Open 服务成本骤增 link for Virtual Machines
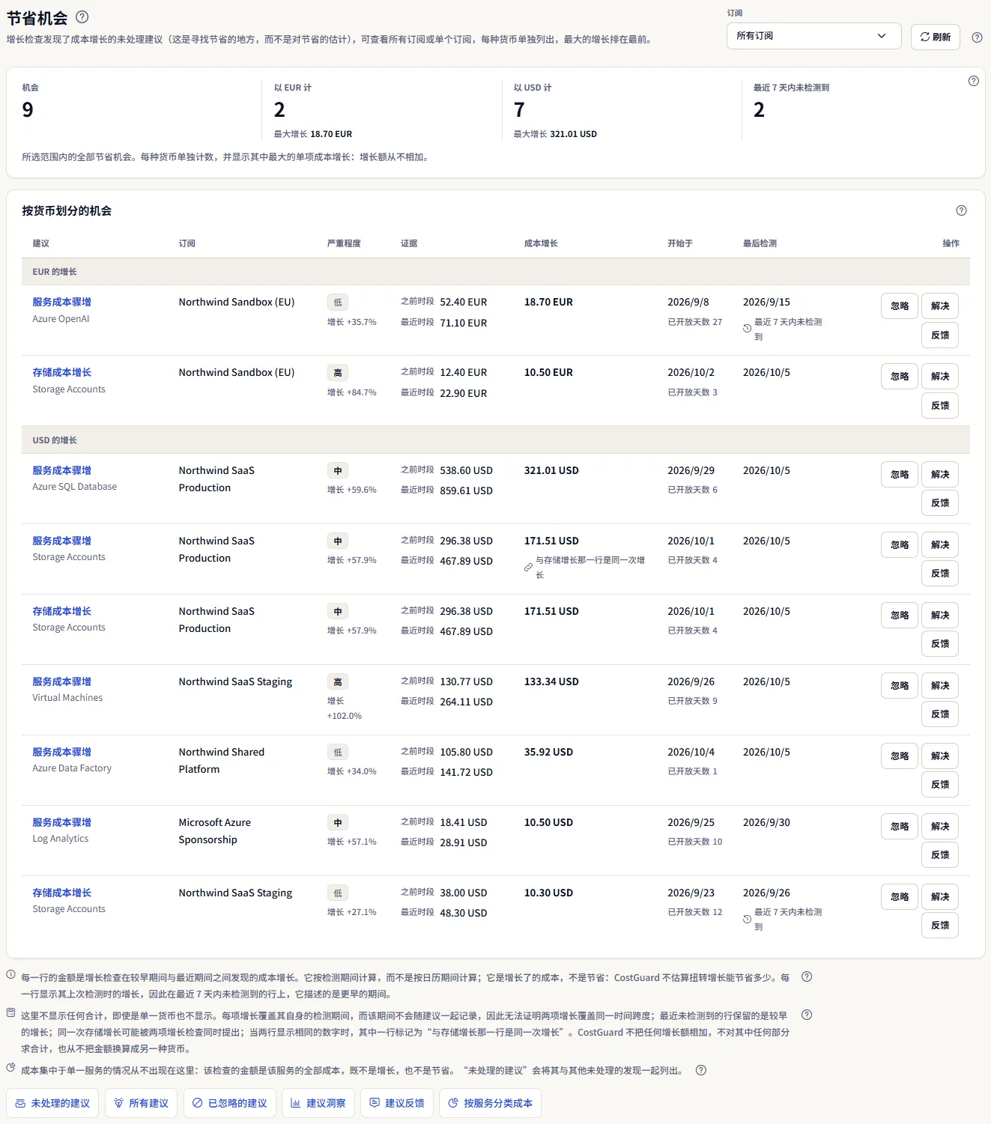 (61, 681)
